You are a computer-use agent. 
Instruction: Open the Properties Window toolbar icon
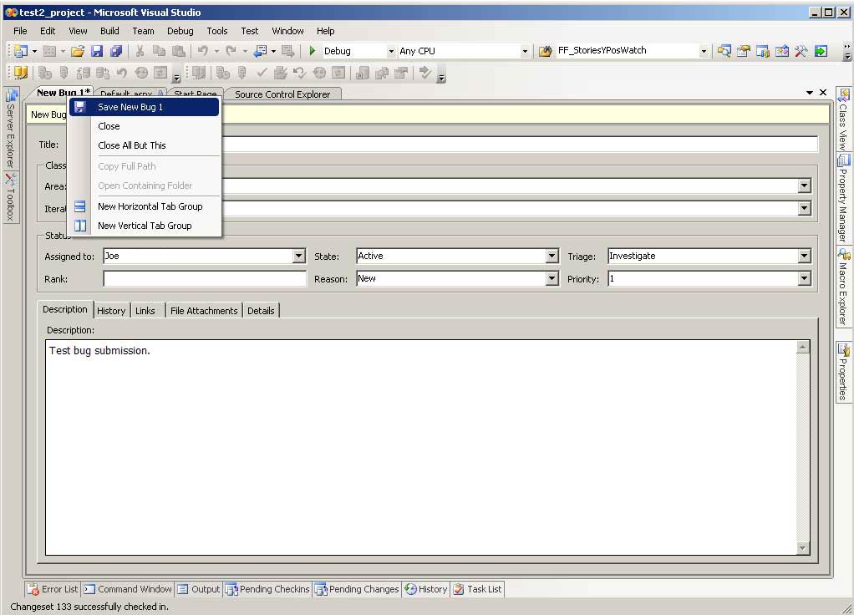pos(743,51)
